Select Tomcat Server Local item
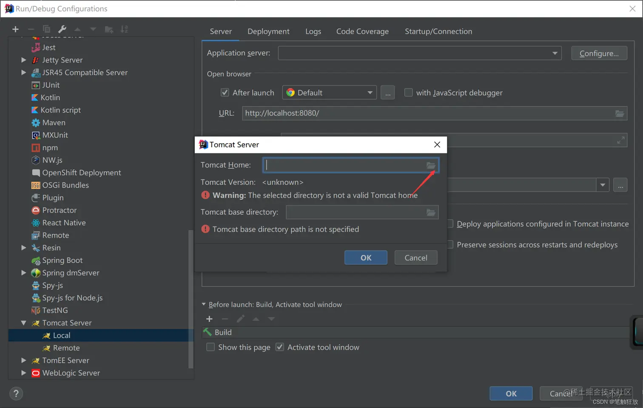 [x=101, y=335]
